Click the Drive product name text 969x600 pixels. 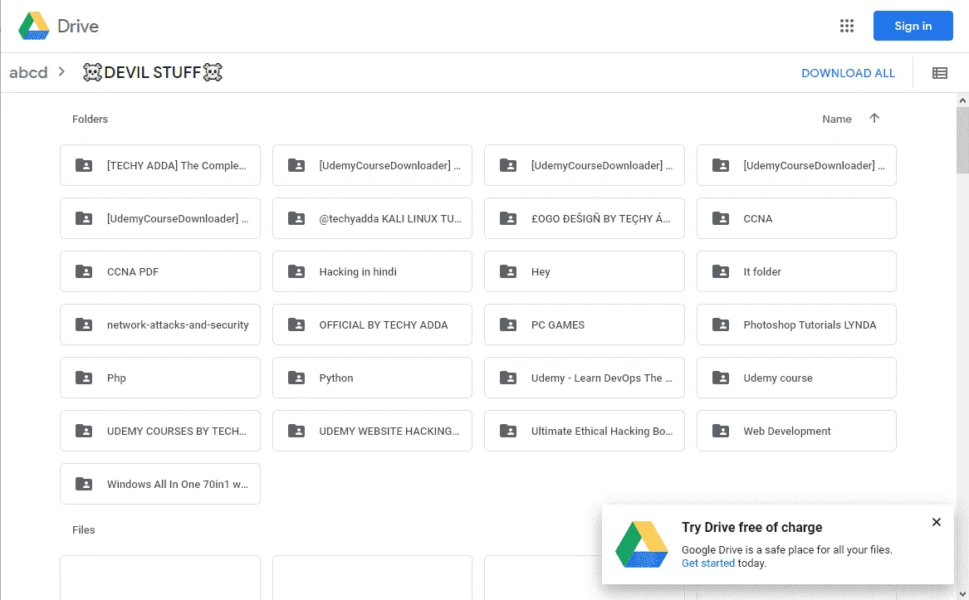(78, 26)
